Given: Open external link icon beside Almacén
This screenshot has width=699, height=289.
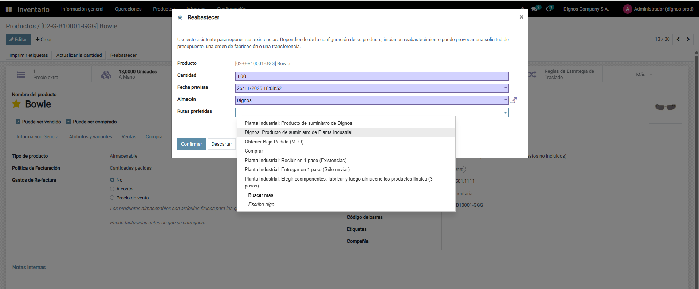Looking at the screenshot, I should pos(513,100).
